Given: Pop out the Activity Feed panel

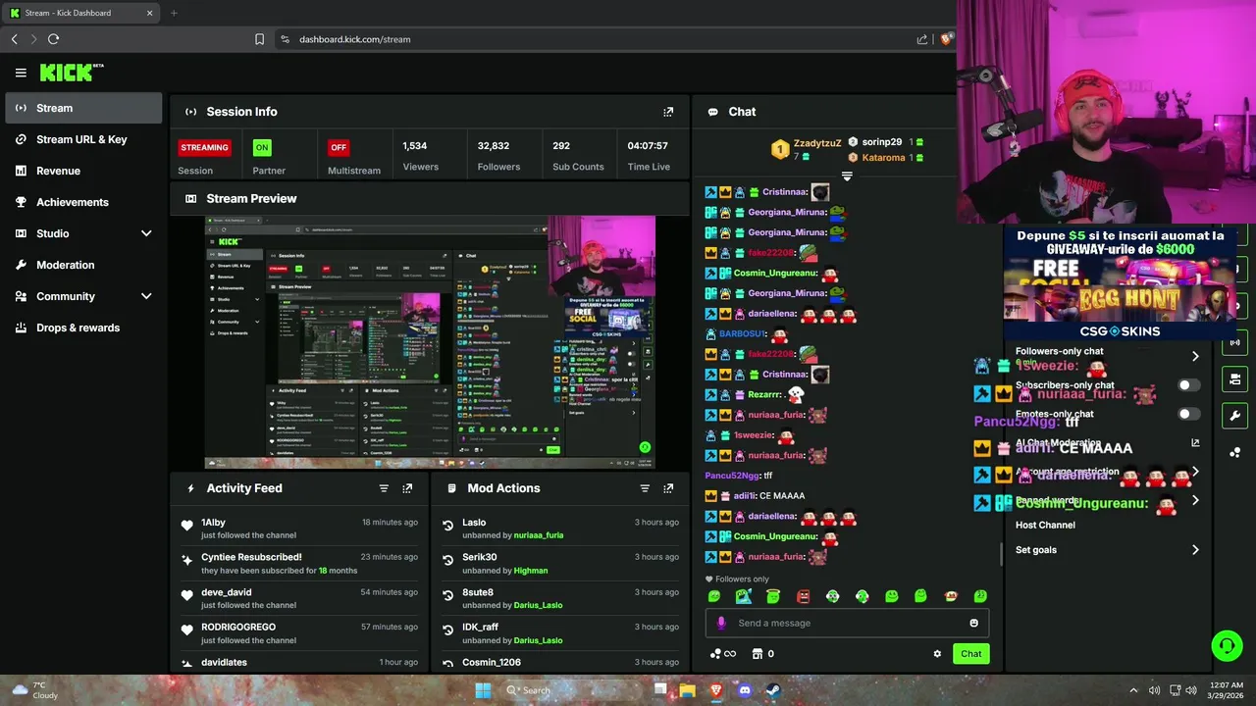Looking at the screenshot, I should click(407, 488).
